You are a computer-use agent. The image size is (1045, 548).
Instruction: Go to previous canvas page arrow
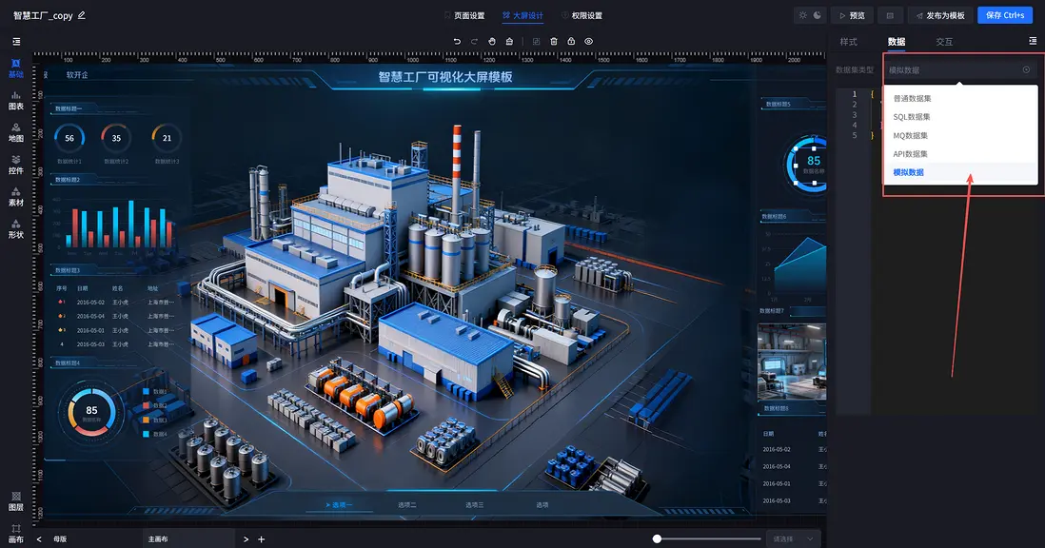39,539
